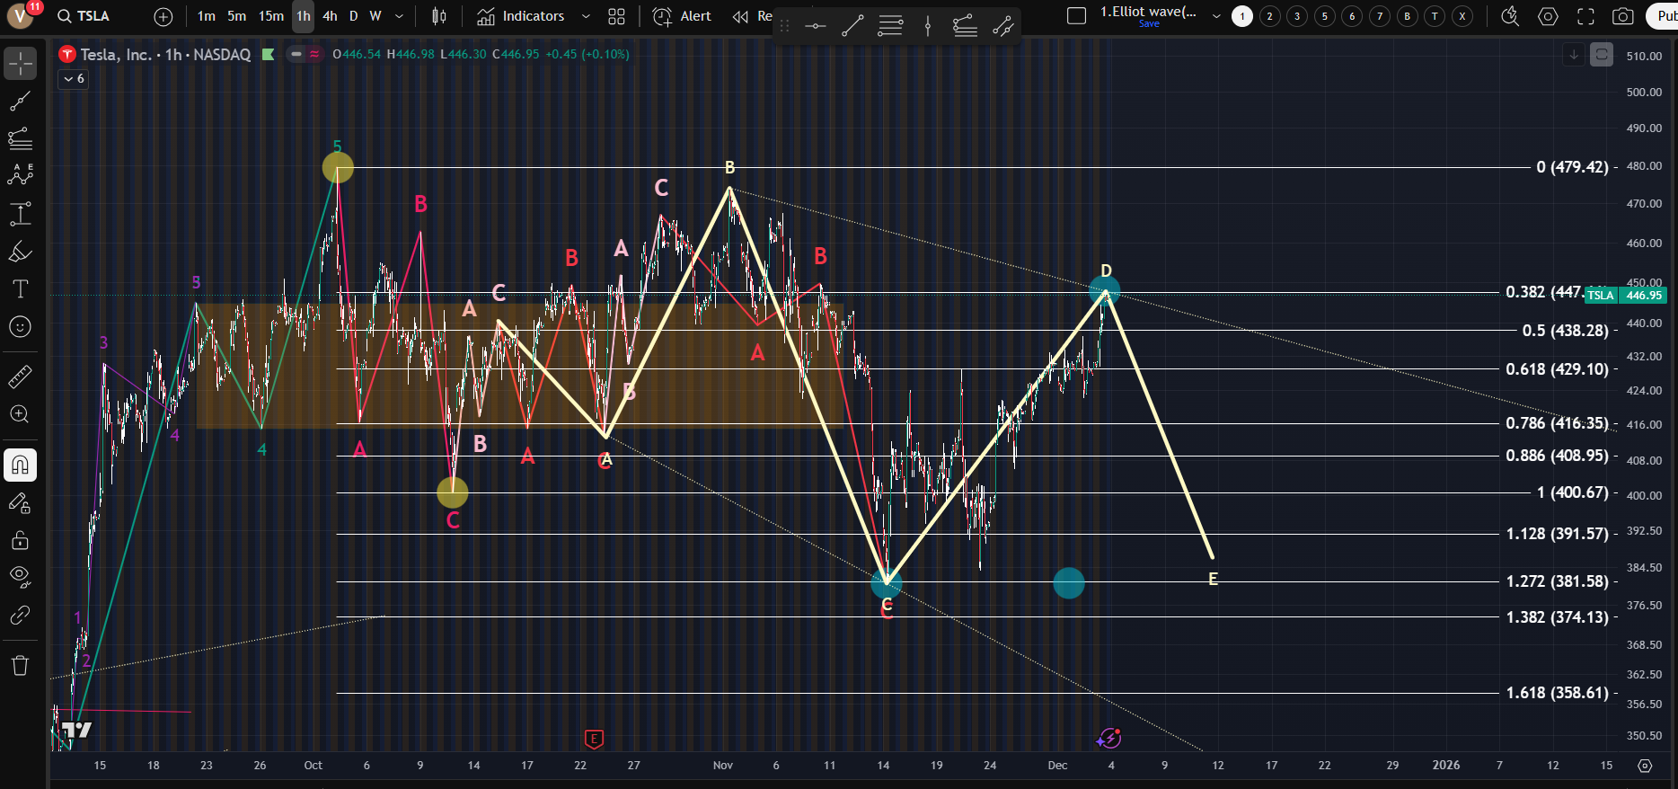Expand the timeframe interval dropdown
Image resolution: width=1678 pixels, height=789 pixels.
[x=399, y=16]
